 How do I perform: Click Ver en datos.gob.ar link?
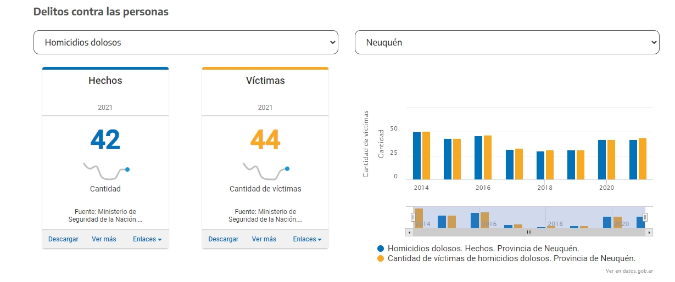coord(629,271)
